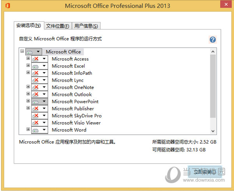Click the 所需驱动器空间总大小: 2.52 GB text

coord(184,142)
